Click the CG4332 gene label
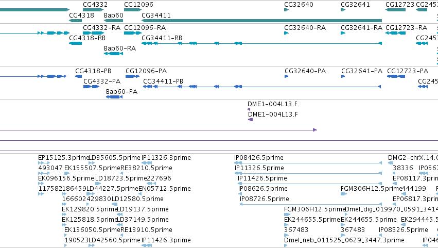 [x=95, y=5]
